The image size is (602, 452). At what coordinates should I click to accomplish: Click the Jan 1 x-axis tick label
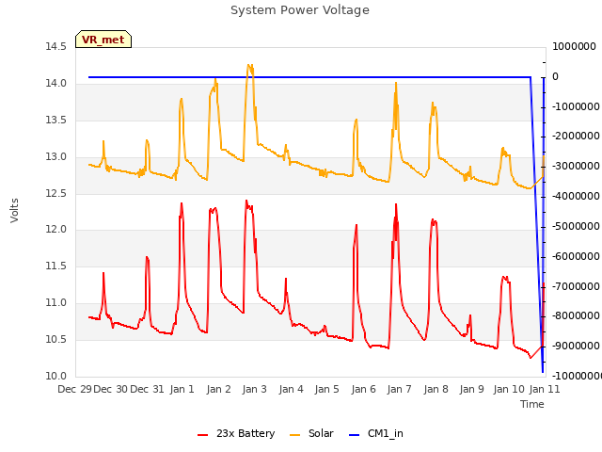182,389
